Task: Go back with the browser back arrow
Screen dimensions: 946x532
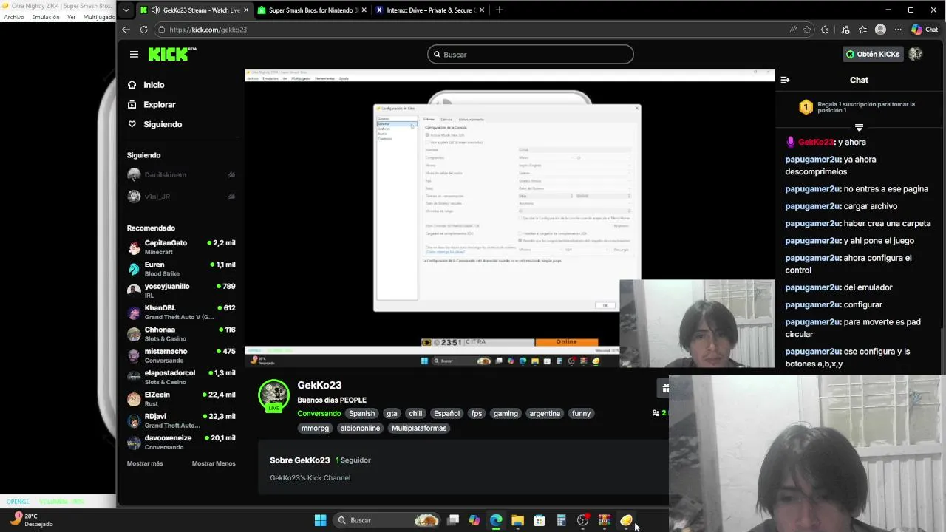Action: [x=126, y=30]
